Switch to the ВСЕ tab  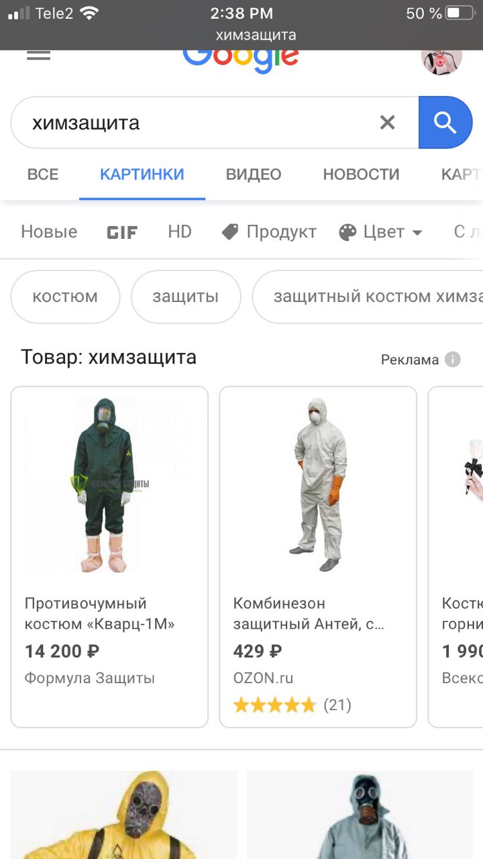pos(43,174)
